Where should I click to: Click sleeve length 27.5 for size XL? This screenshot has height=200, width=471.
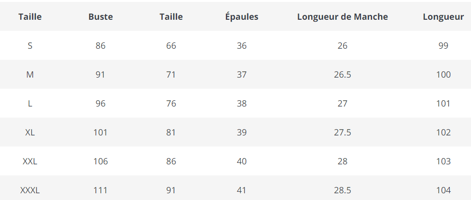pos(343,133)
